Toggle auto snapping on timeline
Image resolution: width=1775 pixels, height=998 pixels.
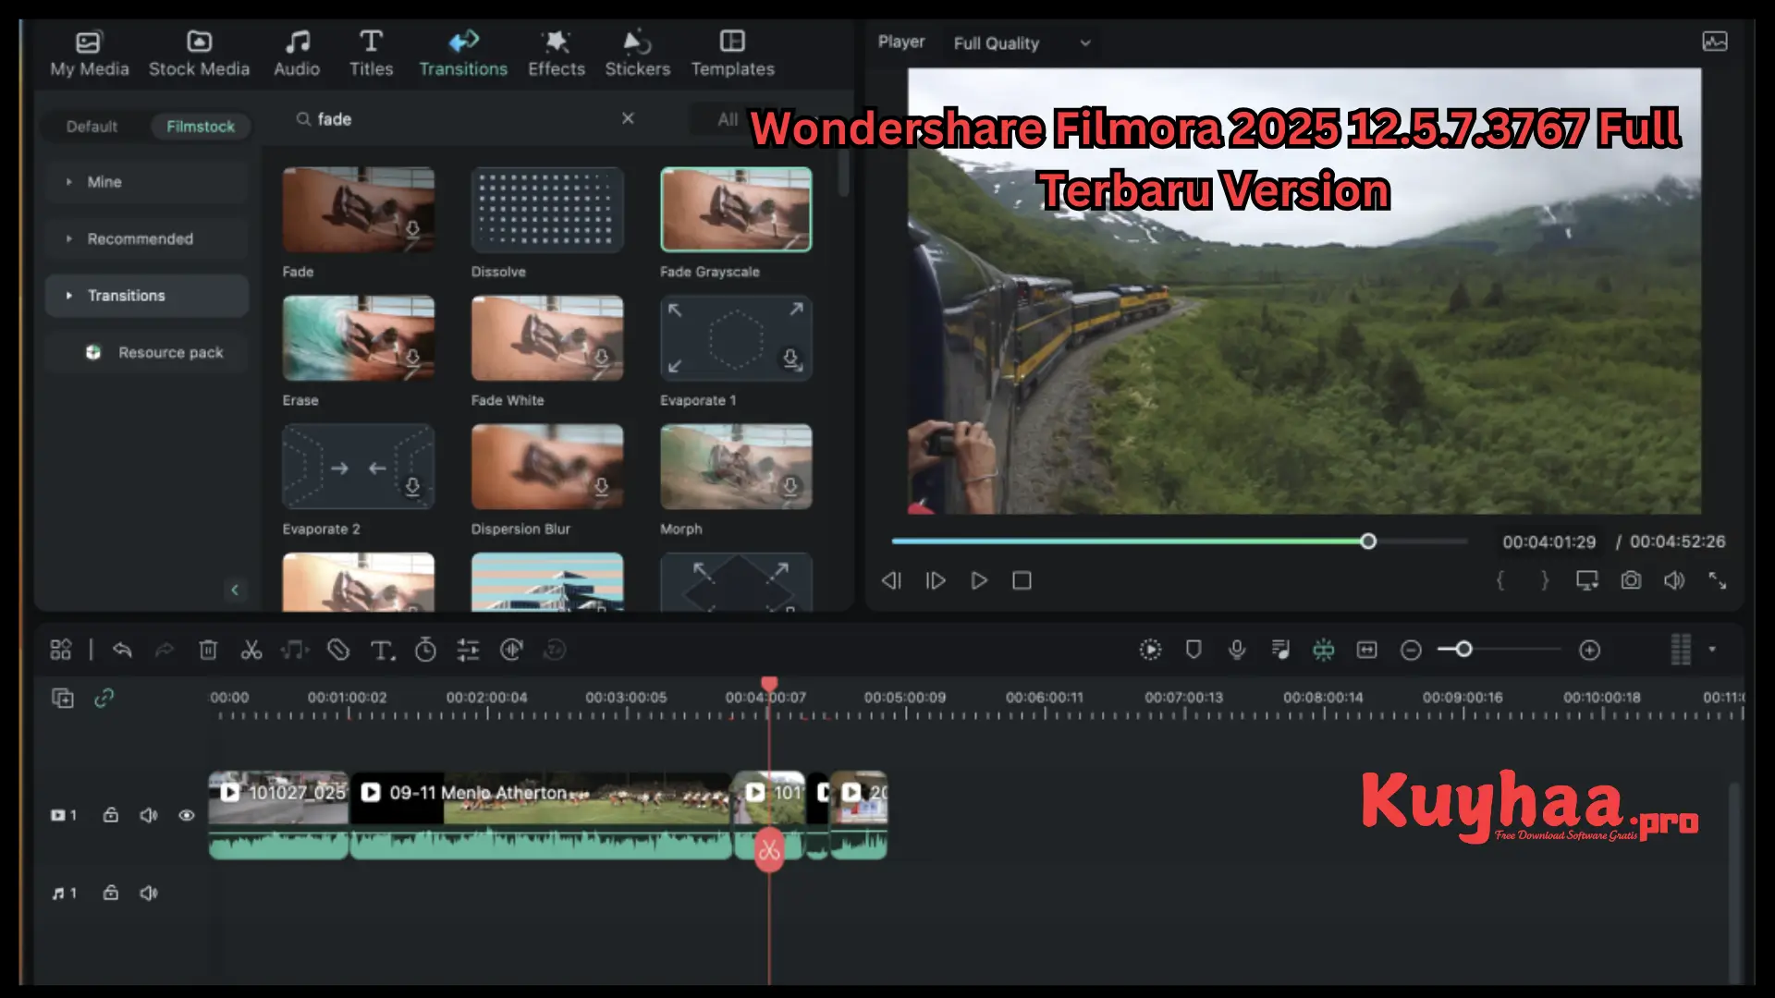tap(1324, 650)
